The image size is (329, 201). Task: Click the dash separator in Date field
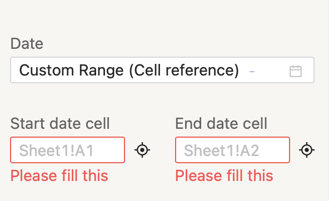point(252,72)
